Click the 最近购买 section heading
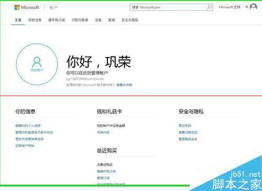This screenshot has width=262, height=191. click(x=107, y=150)
